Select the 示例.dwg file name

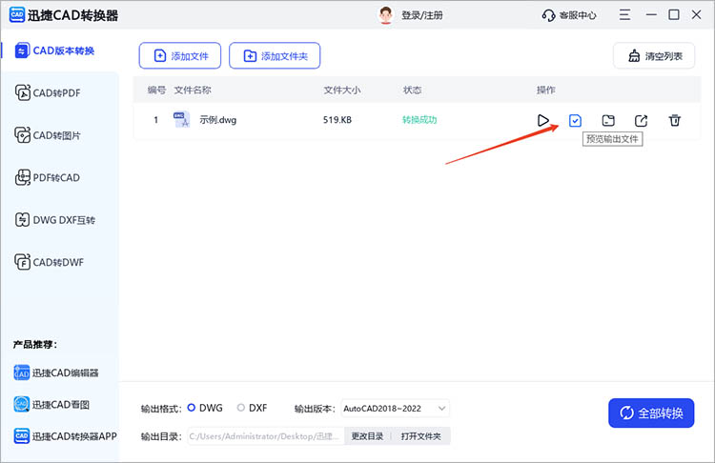[x=218, y=120]
